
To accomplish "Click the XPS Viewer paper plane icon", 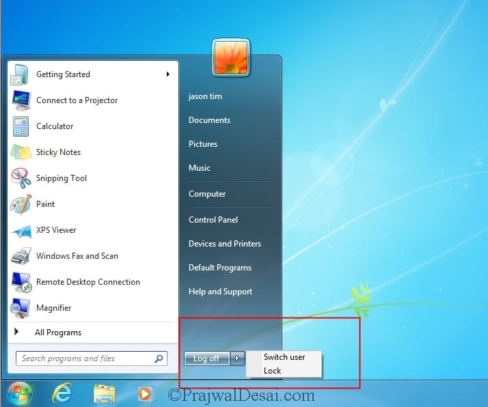I will click(x=21, y=231).
